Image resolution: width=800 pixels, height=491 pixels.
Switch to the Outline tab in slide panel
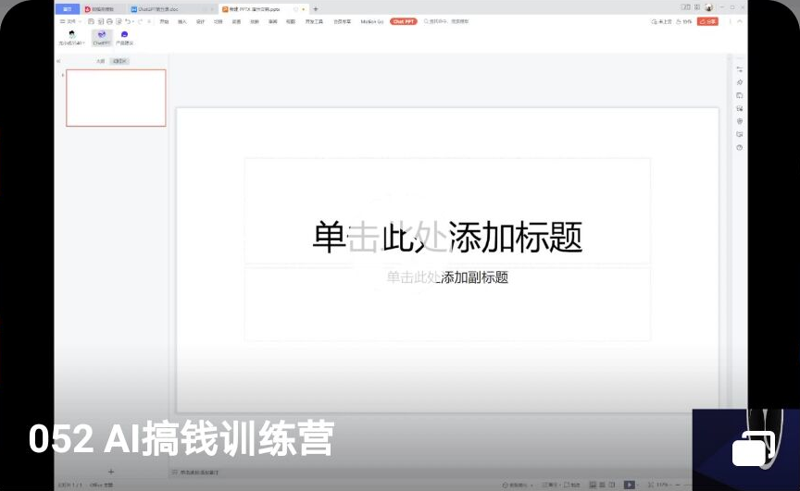click(100, 61)
